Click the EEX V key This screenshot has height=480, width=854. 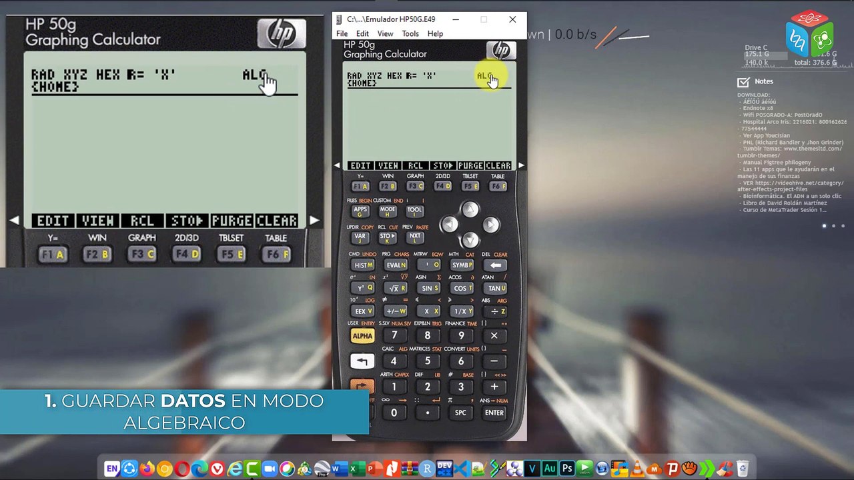[363, 311]
